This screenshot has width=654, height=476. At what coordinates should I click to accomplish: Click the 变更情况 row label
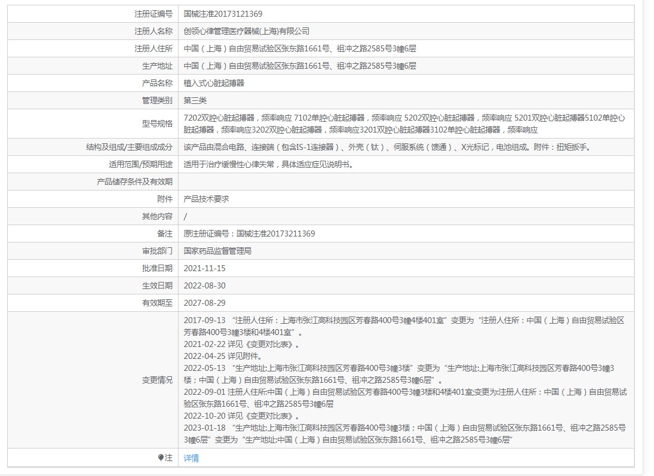point(157,380)
